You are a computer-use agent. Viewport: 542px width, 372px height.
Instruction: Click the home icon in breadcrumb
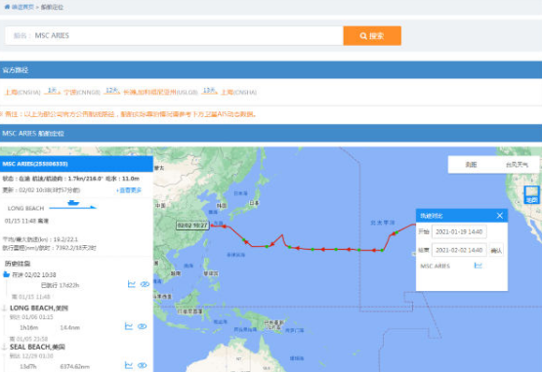(7, 7)
